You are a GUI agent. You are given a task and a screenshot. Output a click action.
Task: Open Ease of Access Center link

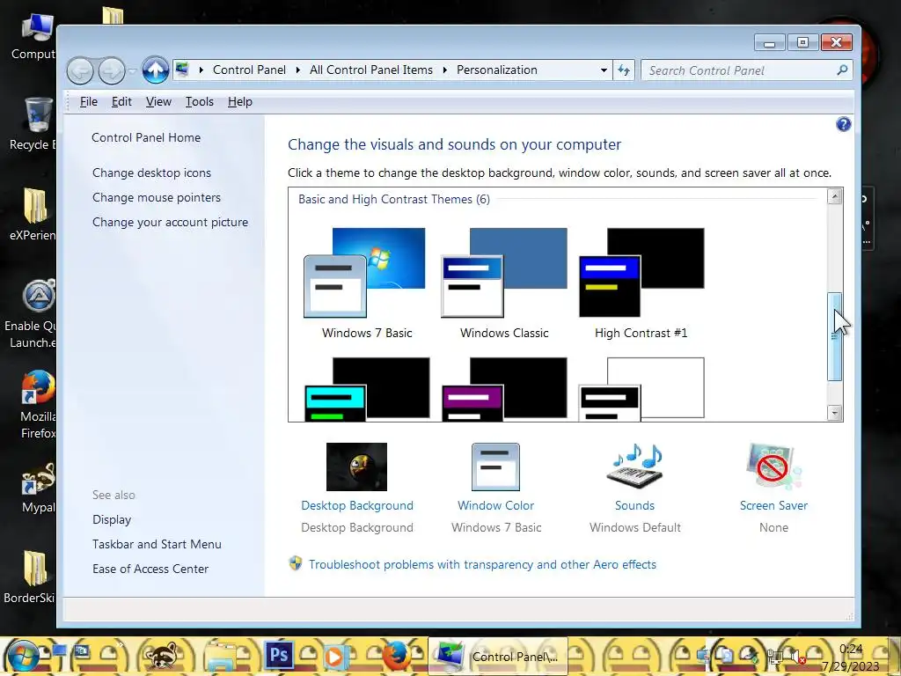150,569
